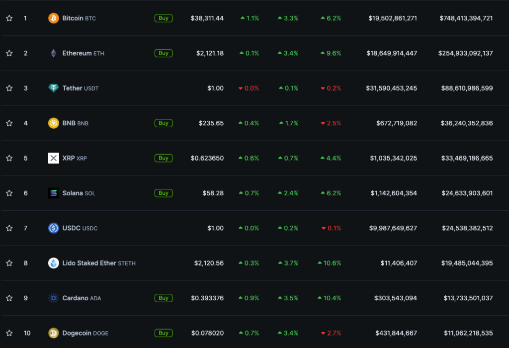509x348 pixels.
Task: Click the Bitcoin coin logo icon
Action: 53,18
